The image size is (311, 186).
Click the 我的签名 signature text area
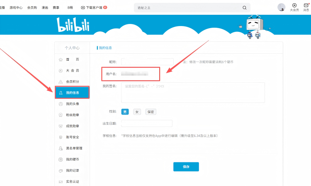coord(193,93)
